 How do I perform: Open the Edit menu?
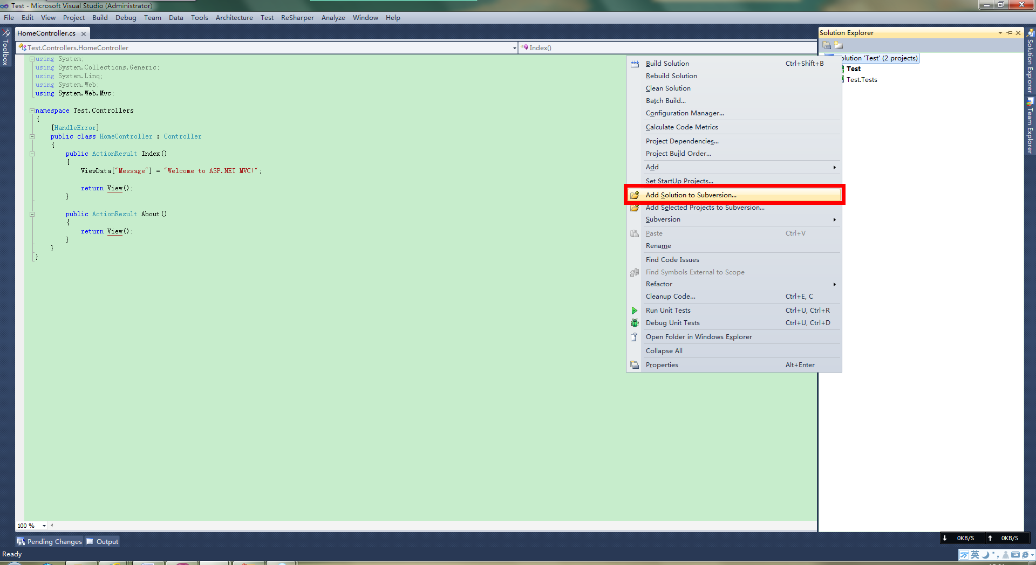coord(28,18)
